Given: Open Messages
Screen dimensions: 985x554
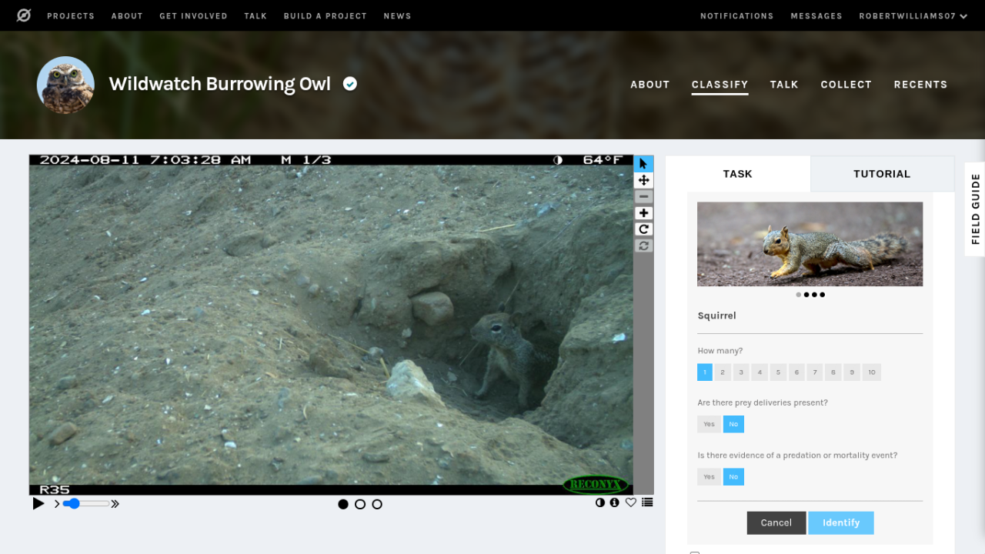Looking at the screenshot, I should click(x=816, y=16).
